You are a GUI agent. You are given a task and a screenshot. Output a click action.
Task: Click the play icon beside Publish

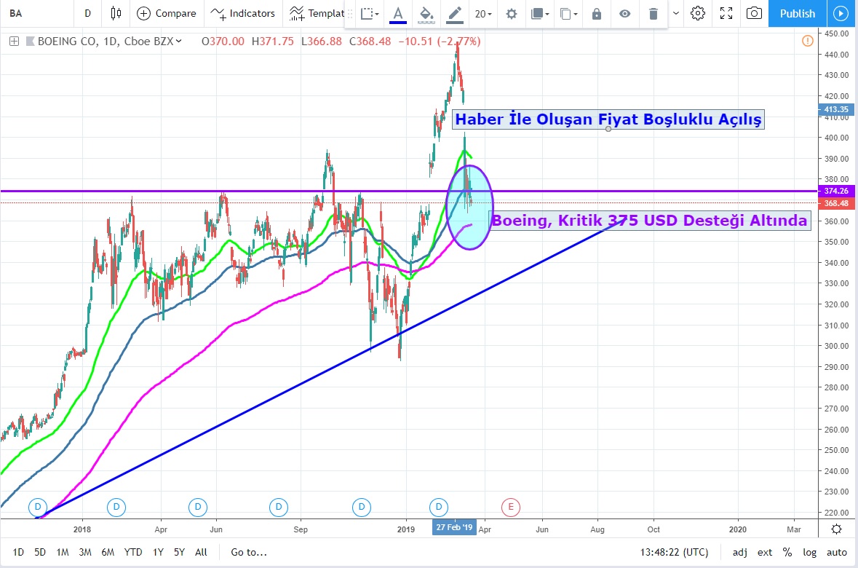(x=841, y=13)
